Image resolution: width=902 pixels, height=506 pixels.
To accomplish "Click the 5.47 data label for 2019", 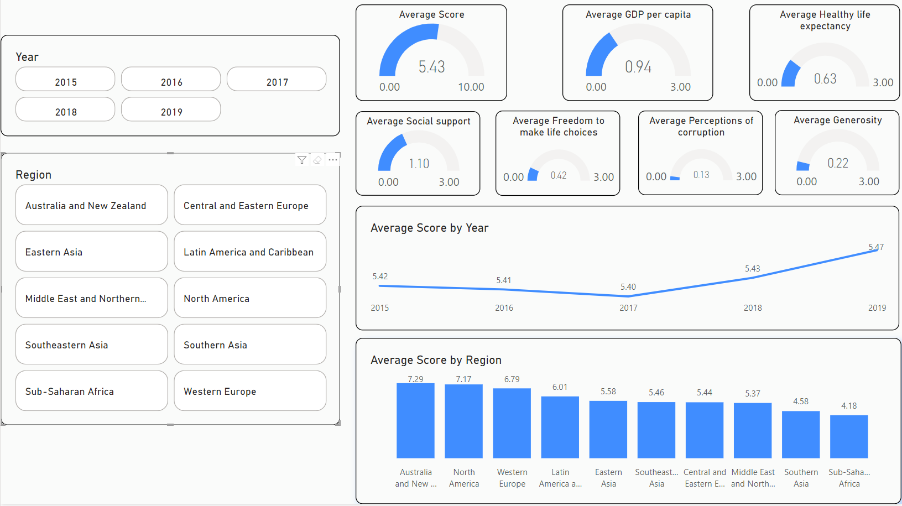I will (876, 247).
